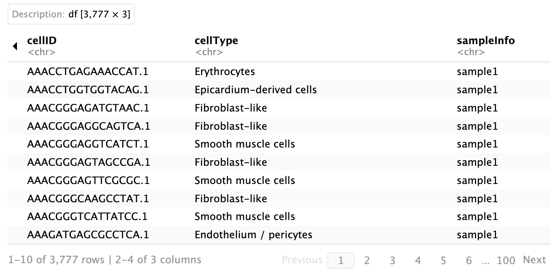Open page 6 of the table
Image resolution: width=553 pixels, height=273 pixels.
pyautogui.click(x=469, y=260)
